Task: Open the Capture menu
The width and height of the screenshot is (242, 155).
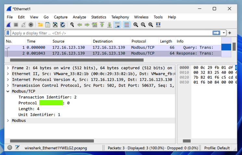Action: (61, 17)
